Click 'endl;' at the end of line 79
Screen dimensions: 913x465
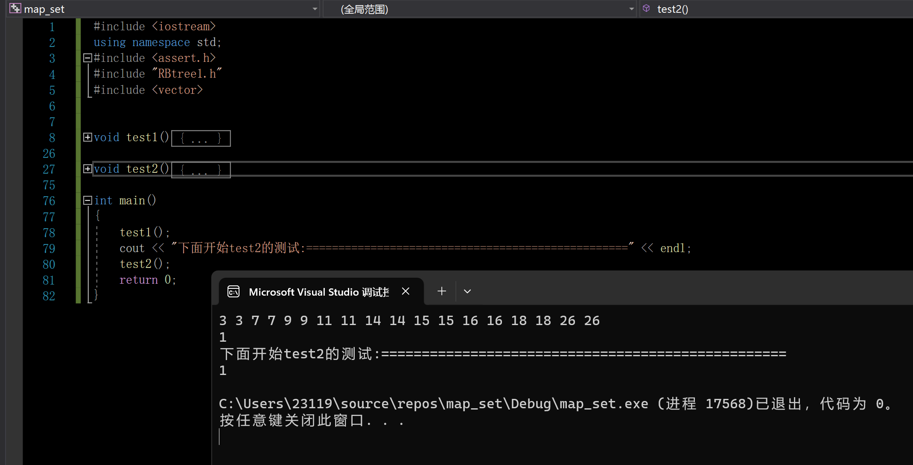pos(675,248)
